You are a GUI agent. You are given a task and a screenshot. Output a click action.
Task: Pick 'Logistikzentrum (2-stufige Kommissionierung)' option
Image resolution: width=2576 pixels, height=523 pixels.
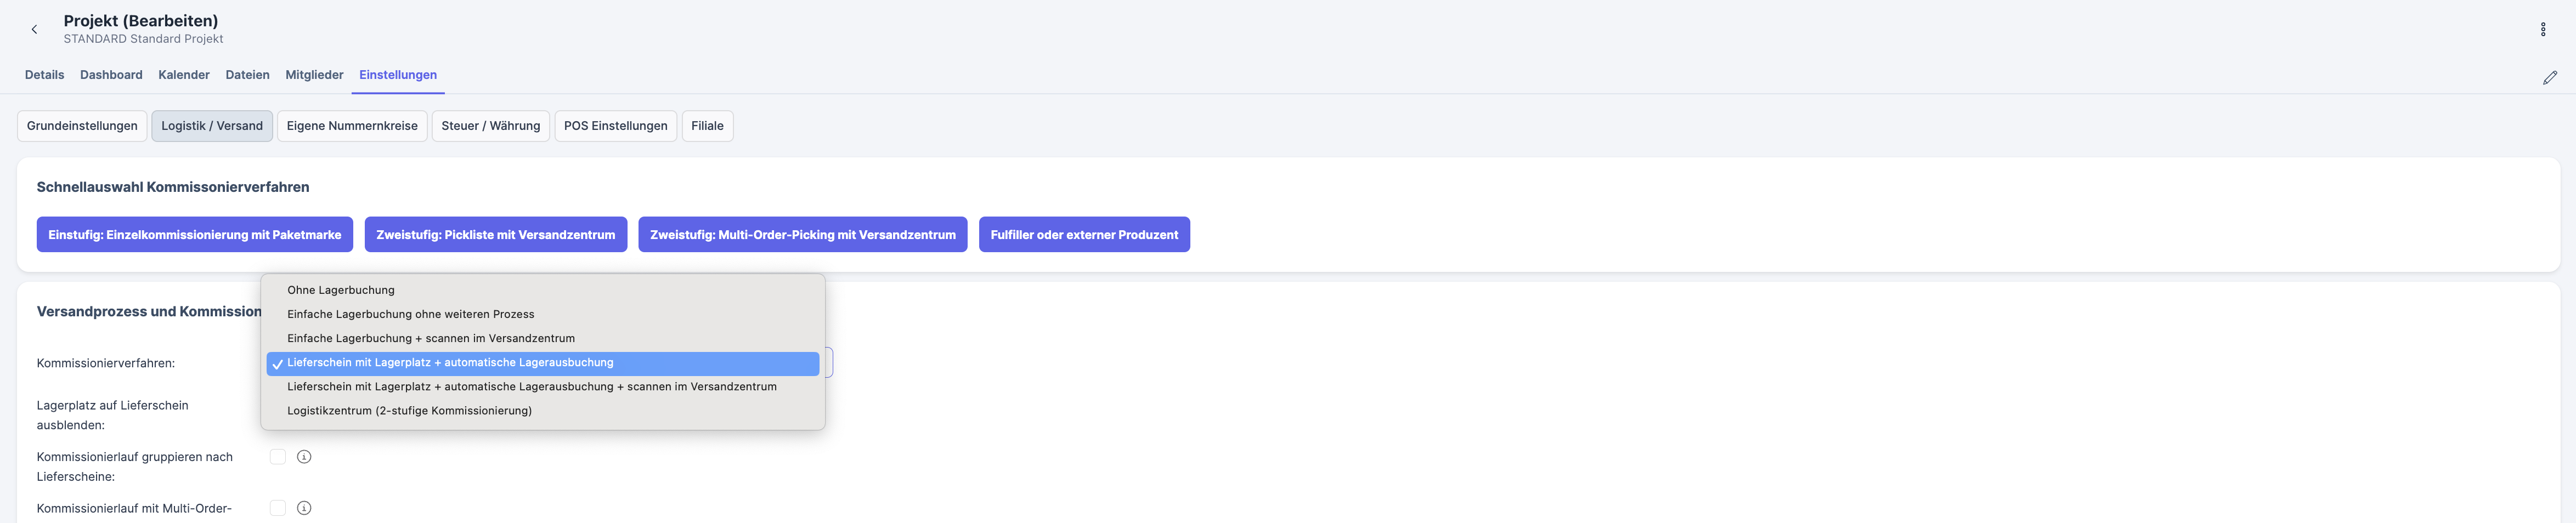tap(409, 411)
